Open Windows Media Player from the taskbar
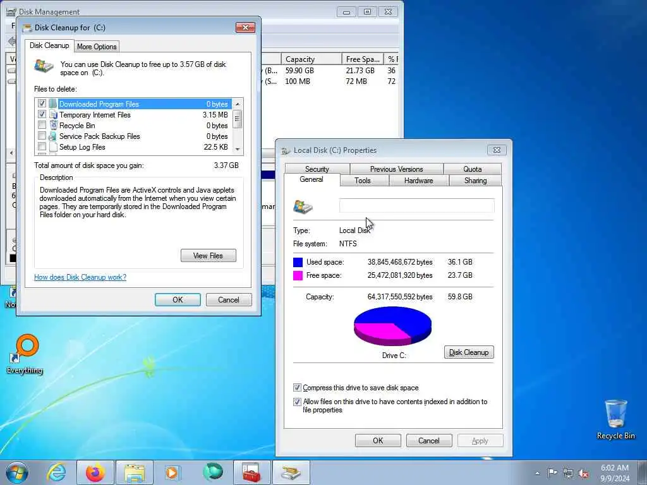Image resolution: width=647 pixels, height=485 pixels. click(x=172, y=472)
